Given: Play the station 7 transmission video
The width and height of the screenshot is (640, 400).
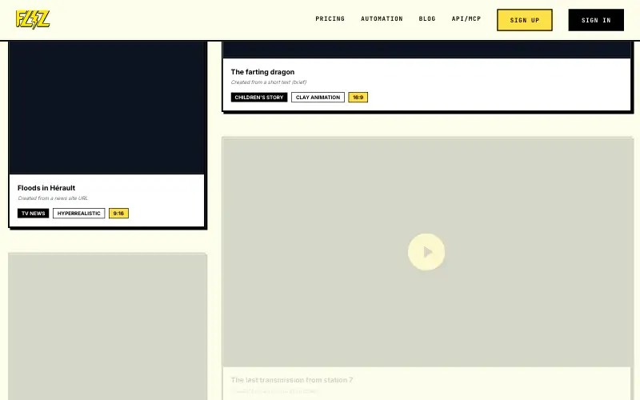Looking at the screenshot, I should (426, 252).
